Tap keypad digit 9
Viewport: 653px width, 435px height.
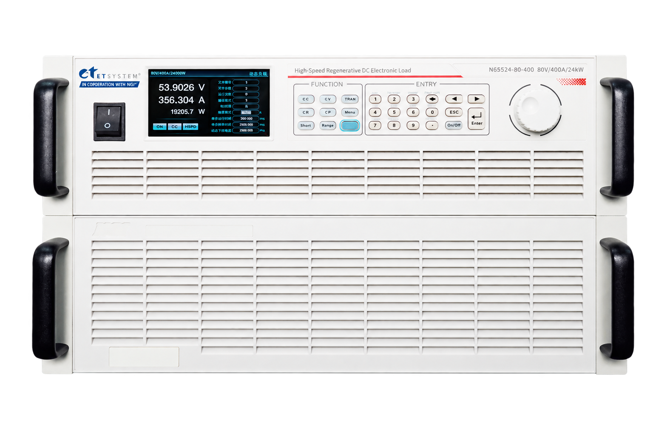click(413, 125)
